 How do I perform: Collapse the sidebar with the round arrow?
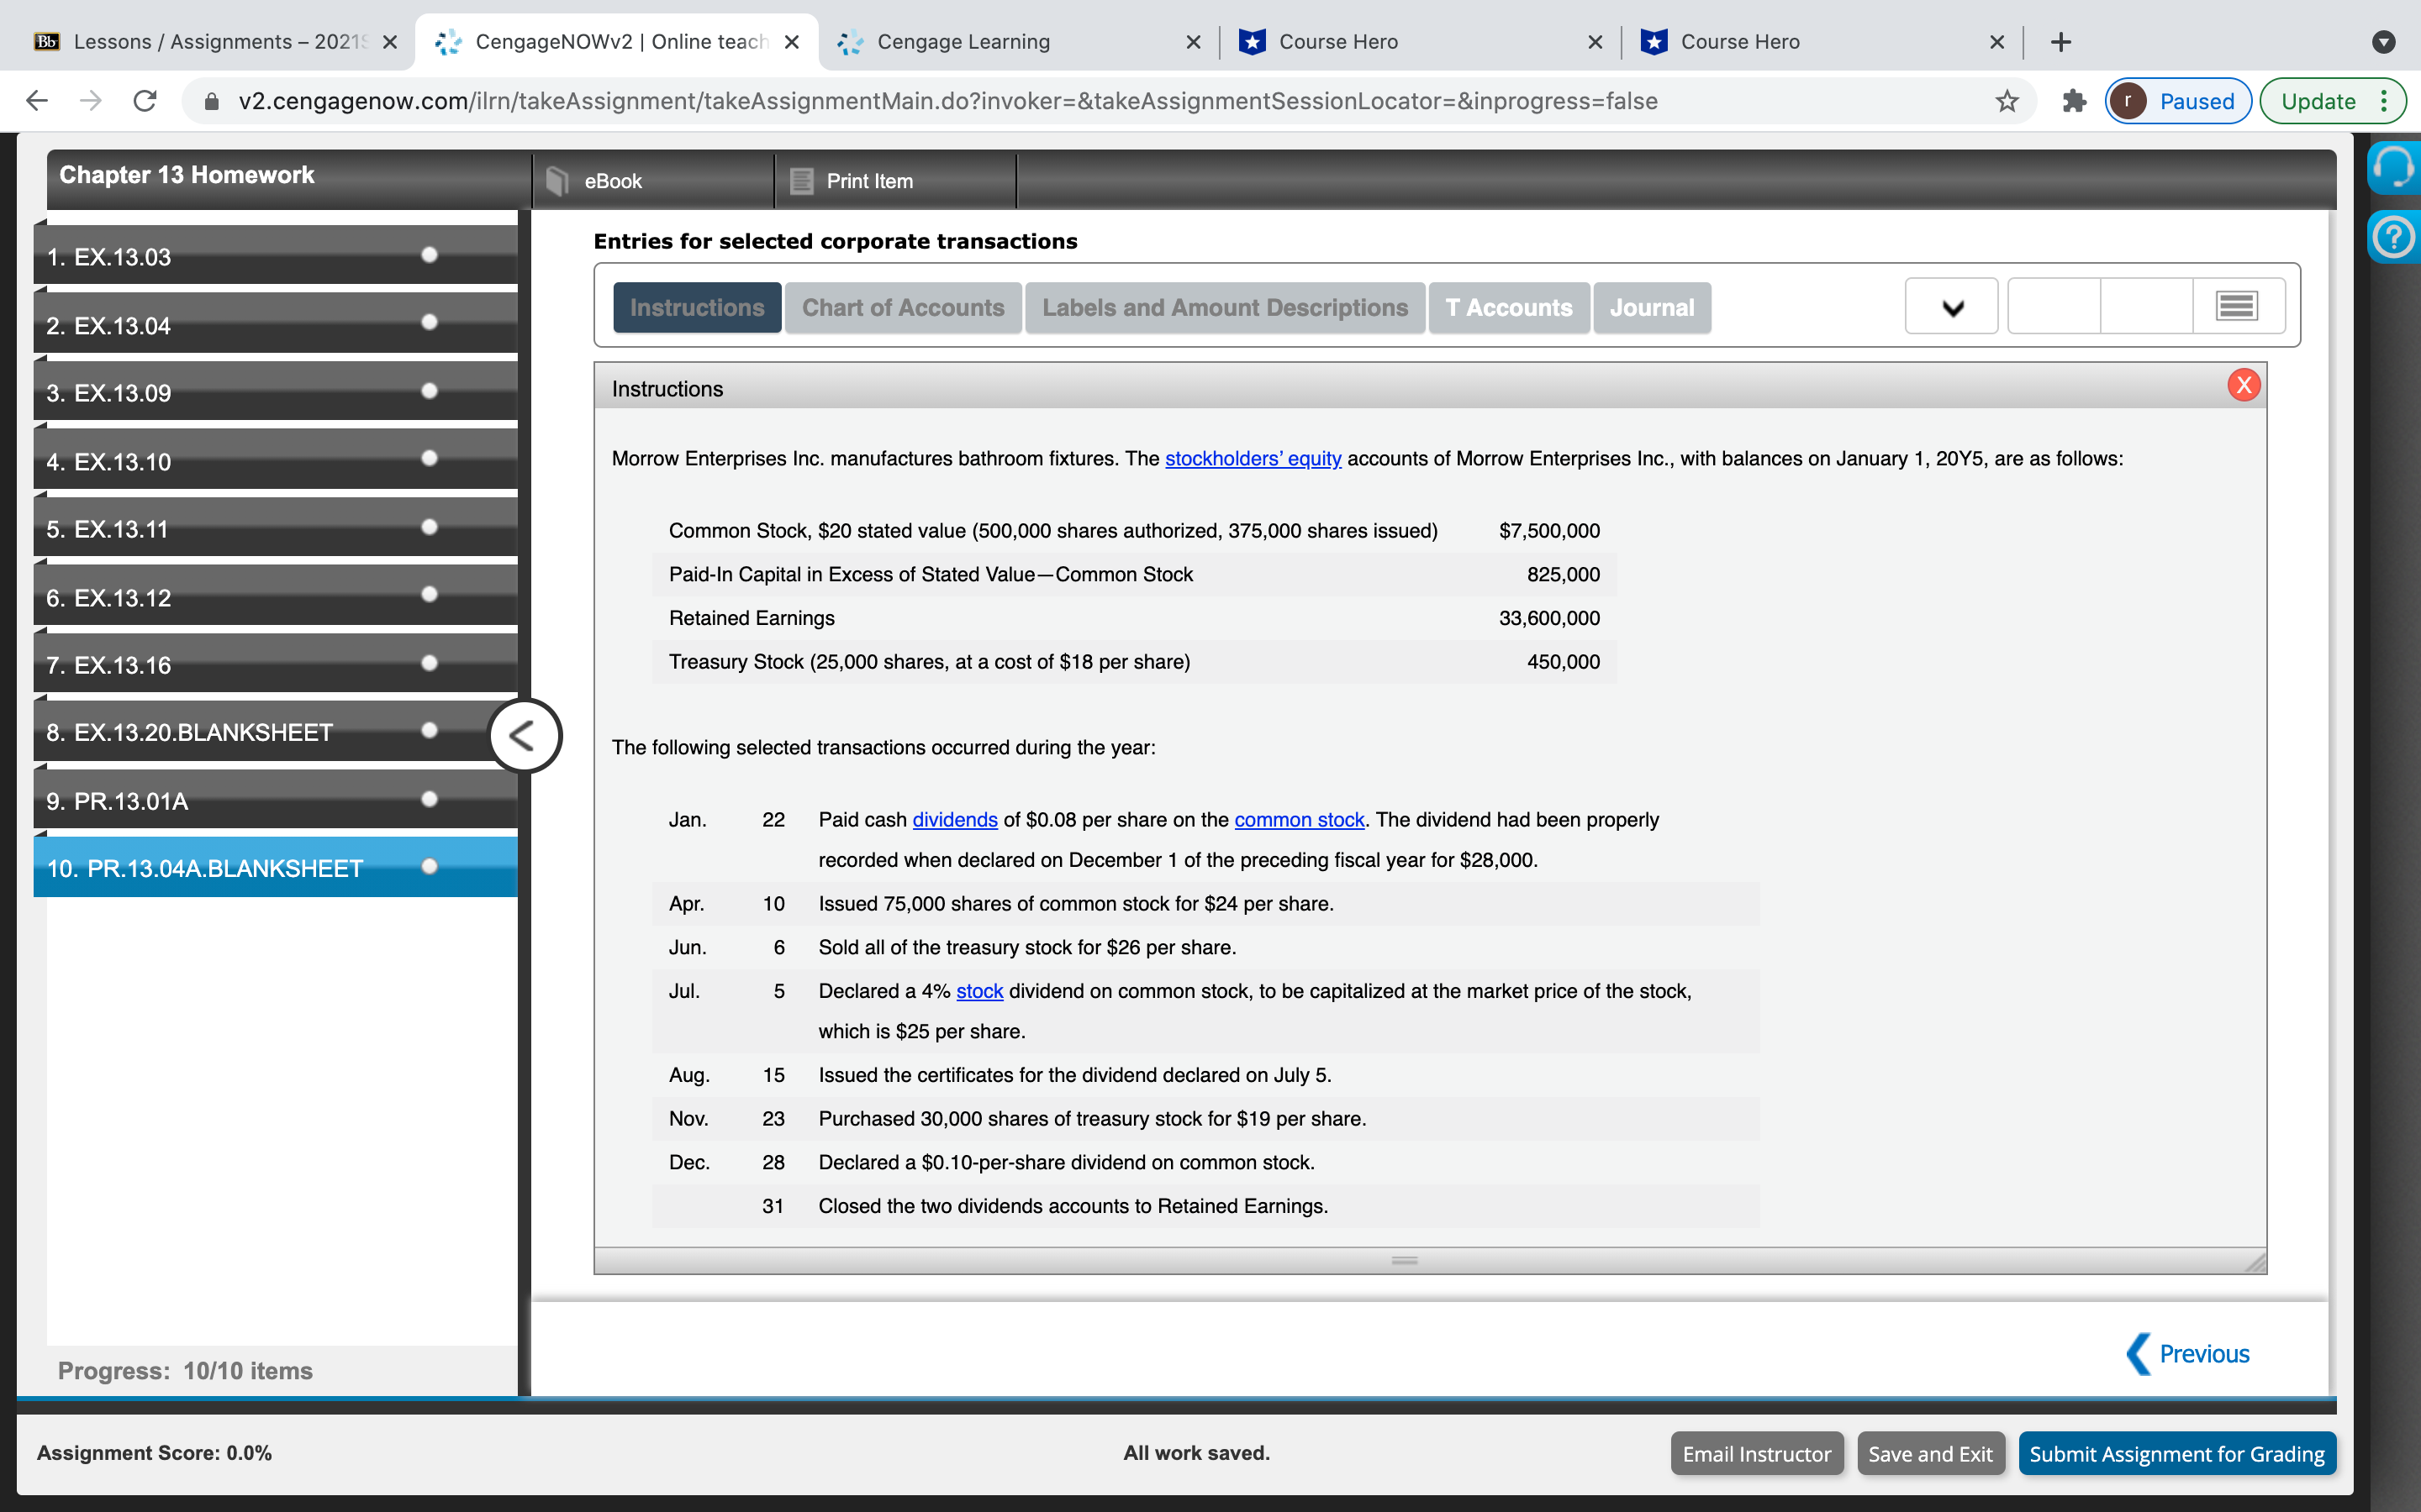[525, 736]
